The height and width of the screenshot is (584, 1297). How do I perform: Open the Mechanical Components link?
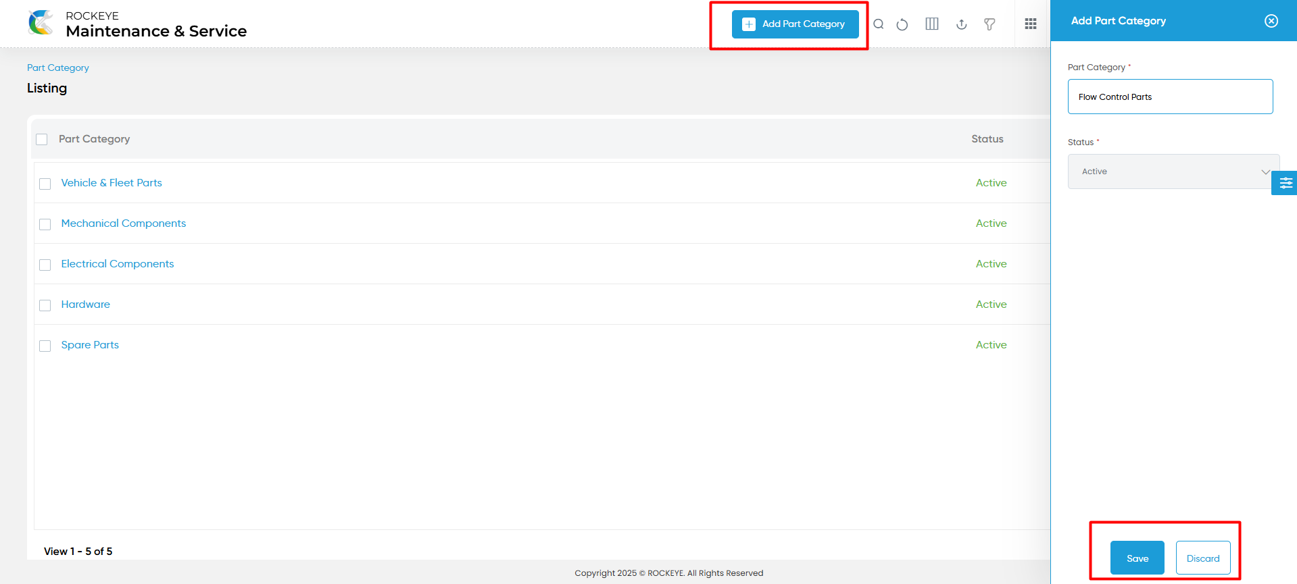click(124, 223)
